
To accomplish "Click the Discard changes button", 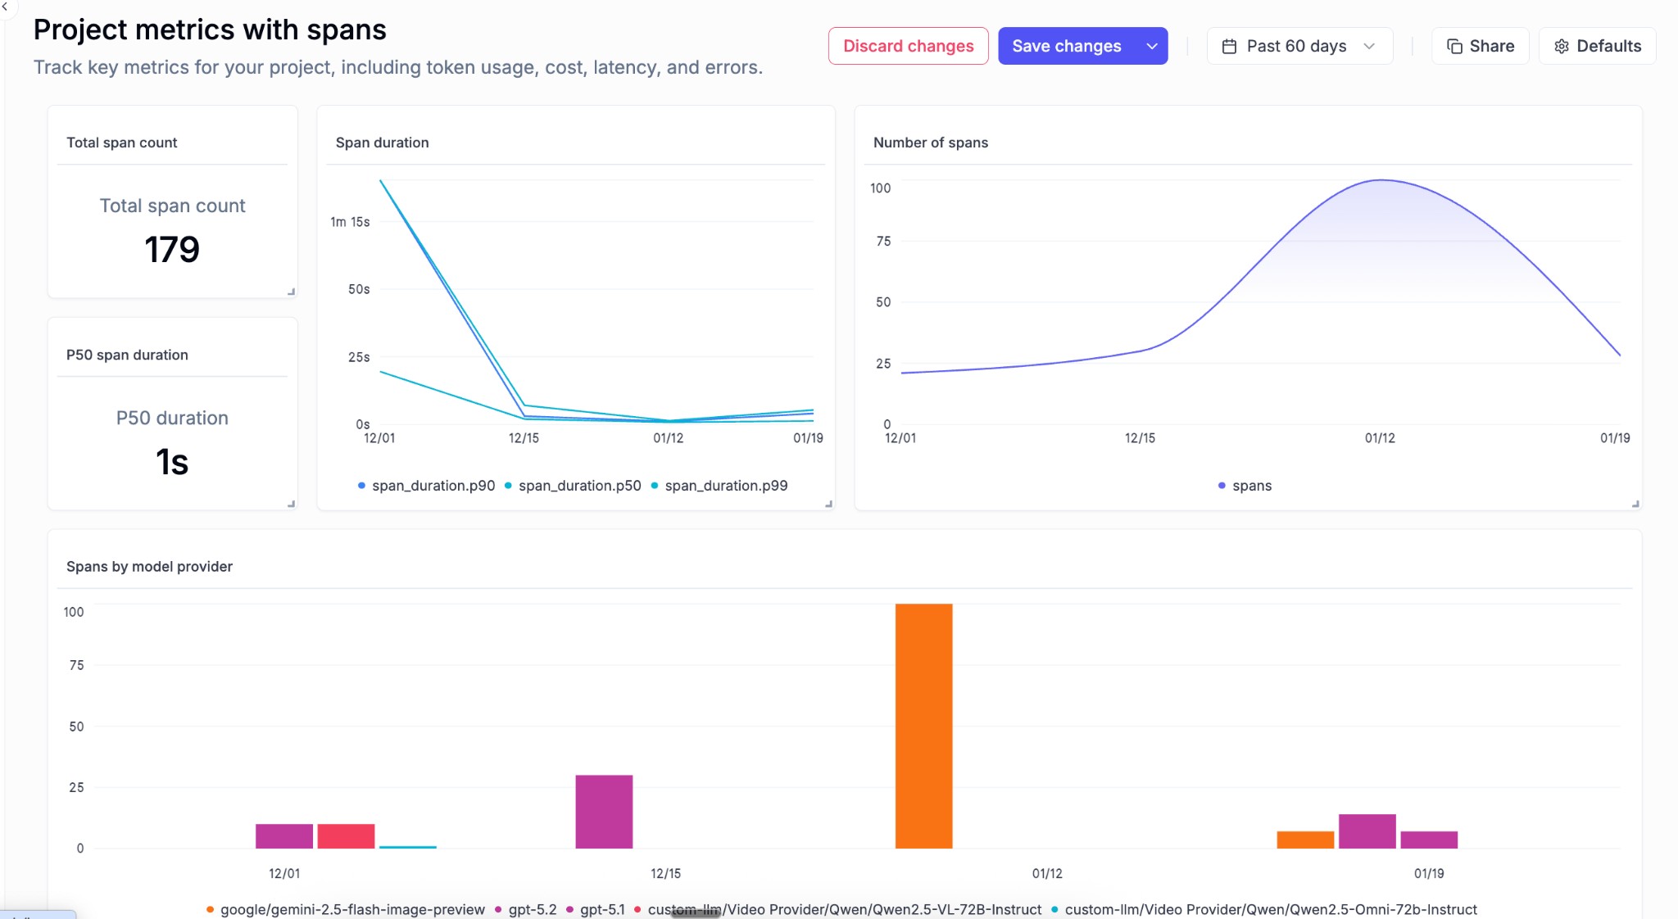I will tap(907, 46).
